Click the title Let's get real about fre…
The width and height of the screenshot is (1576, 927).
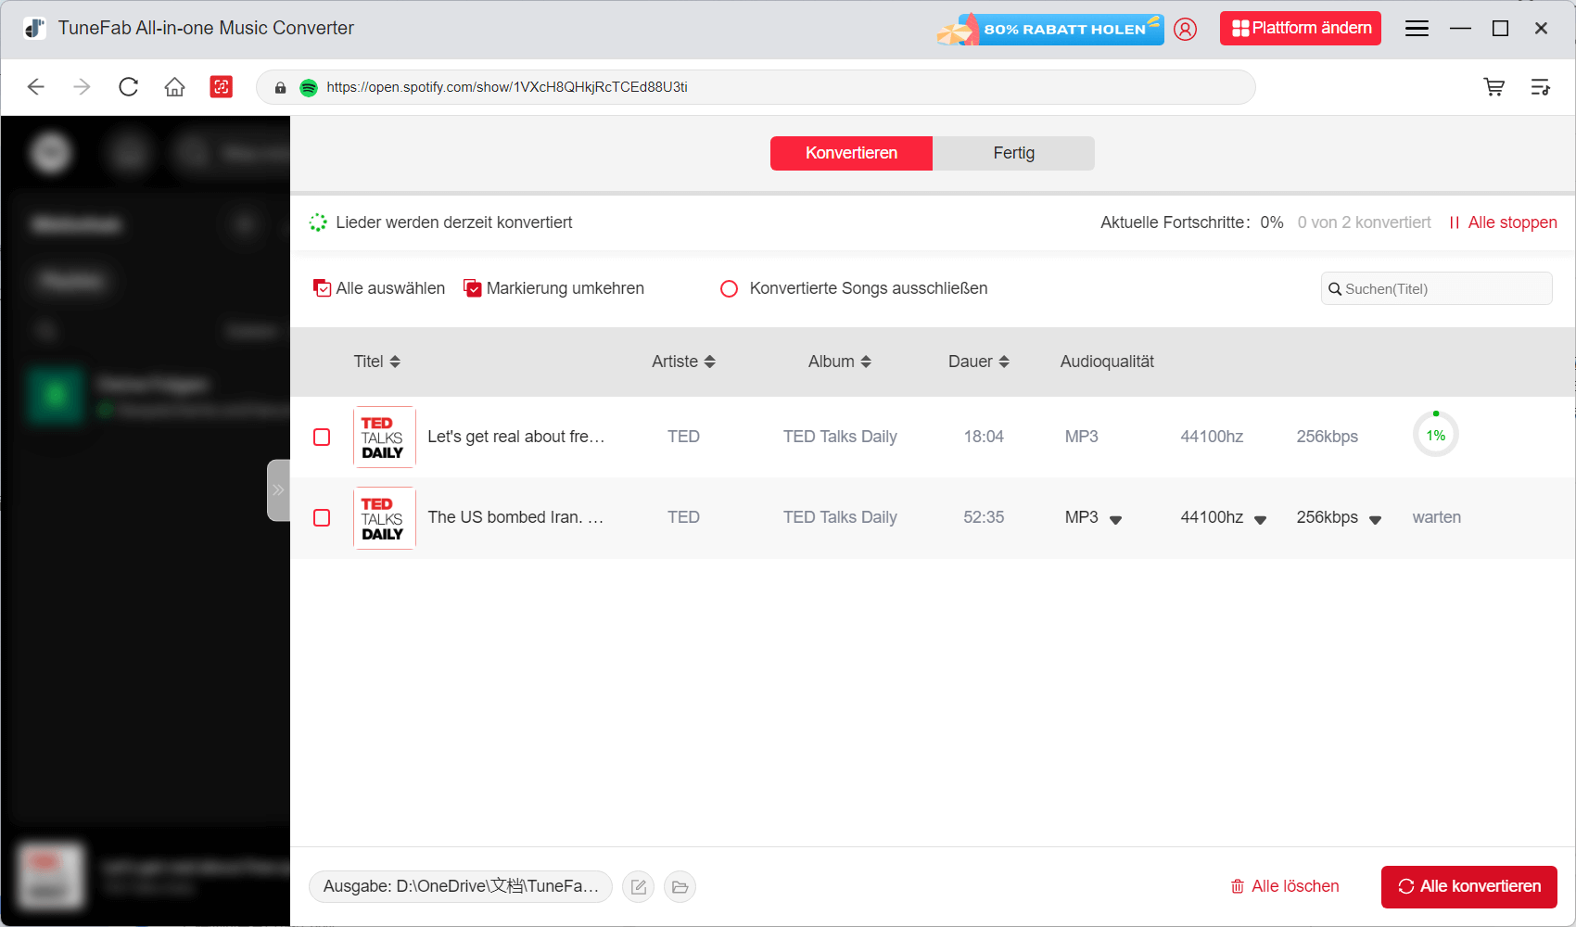(516, 437)
